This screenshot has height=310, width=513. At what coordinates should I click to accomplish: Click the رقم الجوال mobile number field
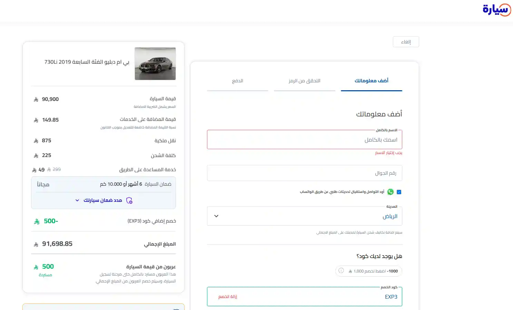(x=304, y=173)
